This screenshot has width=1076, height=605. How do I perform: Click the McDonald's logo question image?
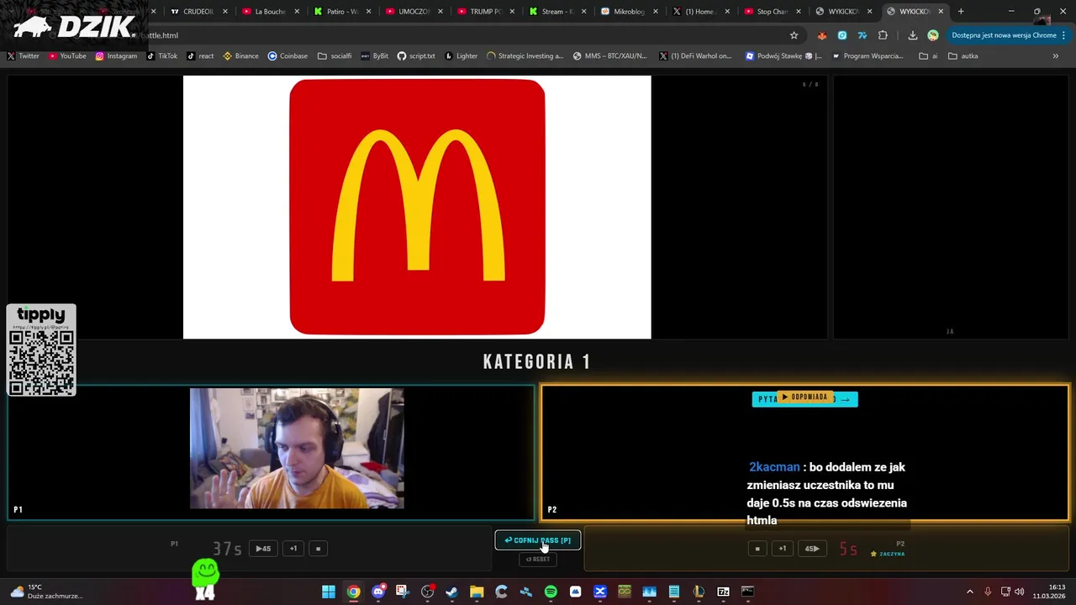417,207
